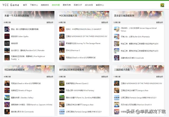Open the 时代的记忆怀旧游戏系列 banner
The height and width of the screenshot is (117, 169).
83,70
